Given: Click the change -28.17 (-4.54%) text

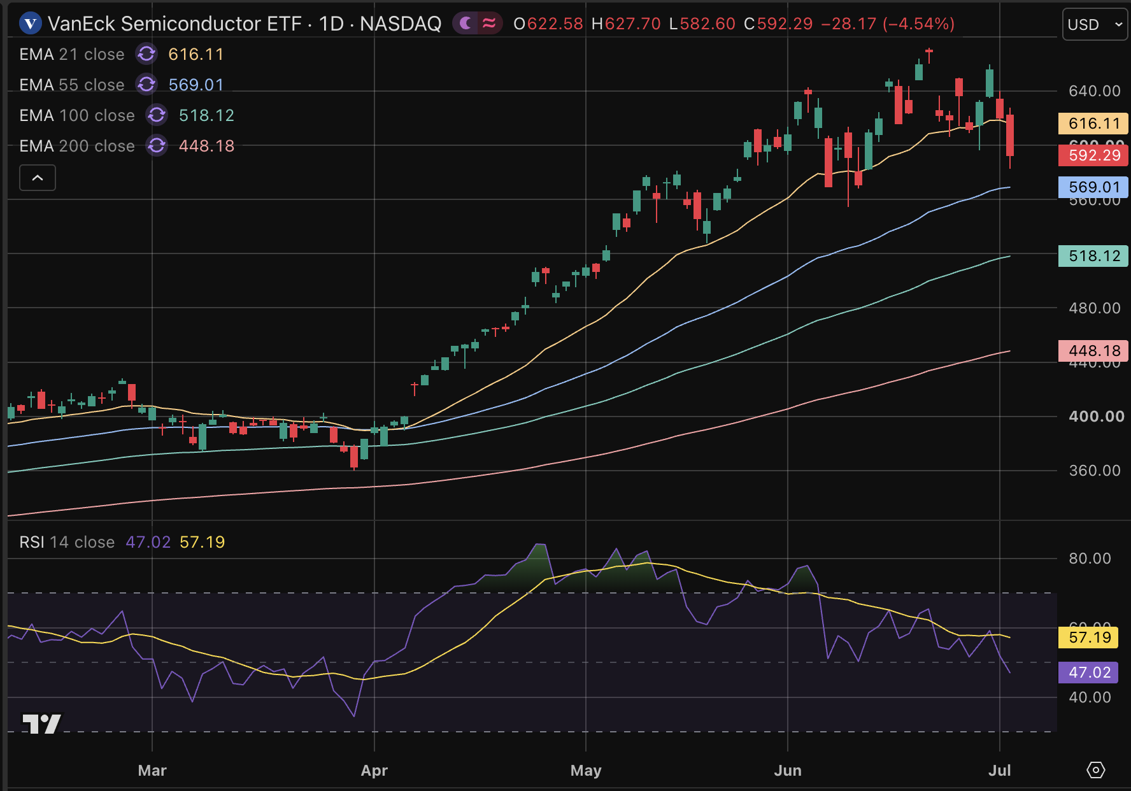Looking at the screenshot, I should tap(888, 24).
